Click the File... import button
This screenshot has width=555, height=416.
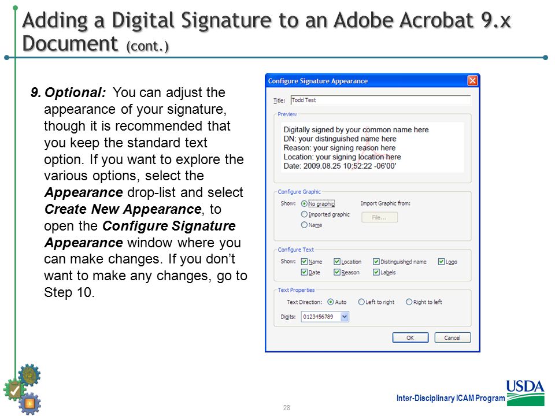pyautogui.click(x=379, y=217)
